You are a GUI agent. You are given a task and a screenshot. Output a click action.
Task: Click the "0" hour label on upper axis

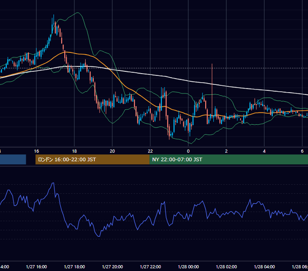click(188, 151)
